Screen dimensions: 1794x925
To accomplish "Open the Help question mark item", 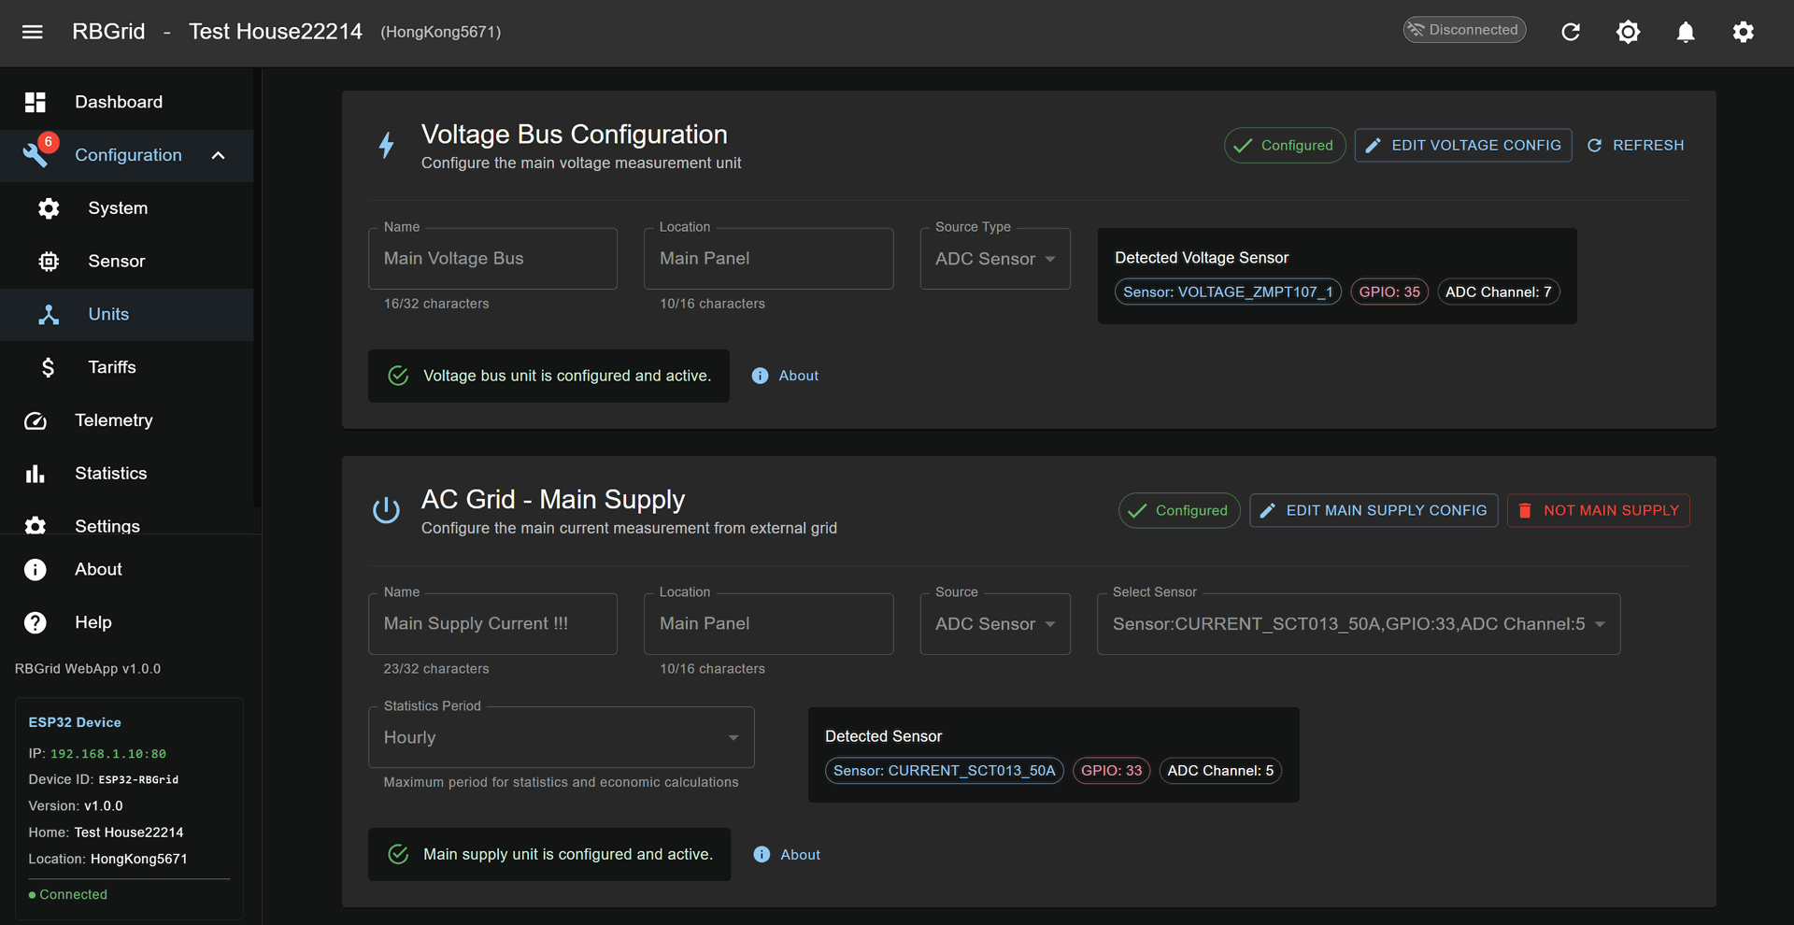I will point(93,622).
